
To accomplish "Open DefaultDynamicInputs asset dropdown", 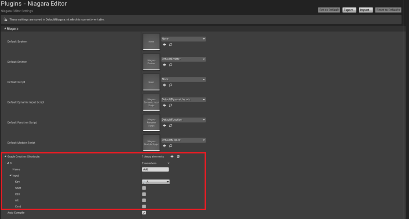I will tap(184, 100).
